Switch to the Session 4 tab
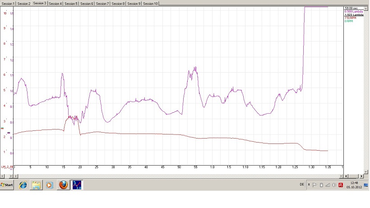This screenshot has height=208, width=370. (x=55, y=3)
